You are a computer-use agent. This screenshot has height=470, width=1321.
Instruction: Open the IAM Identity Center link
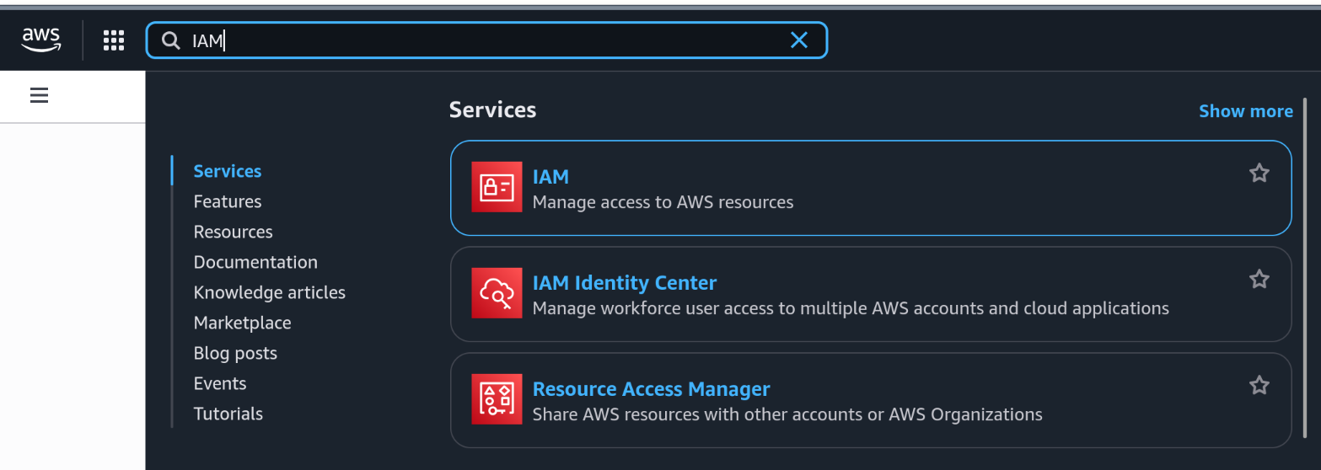624,283
